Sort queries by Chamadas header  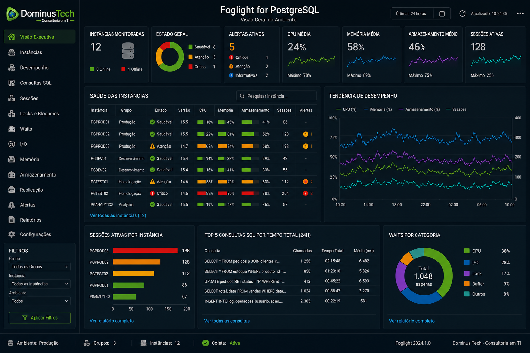(302, 251)
